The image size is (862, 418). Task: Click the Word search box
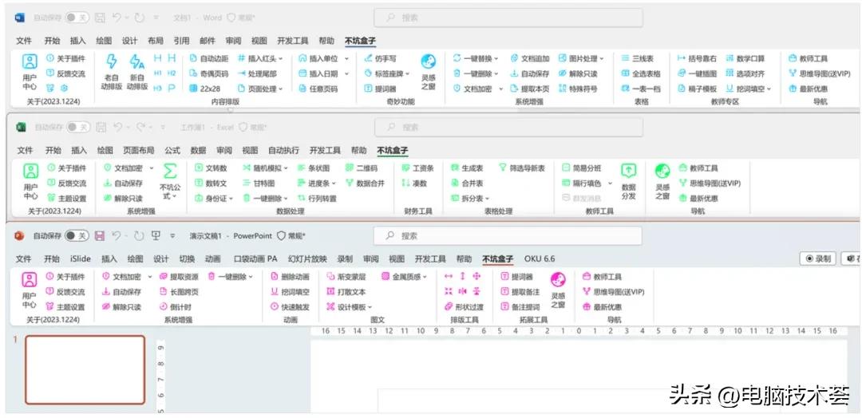point(508,18)
